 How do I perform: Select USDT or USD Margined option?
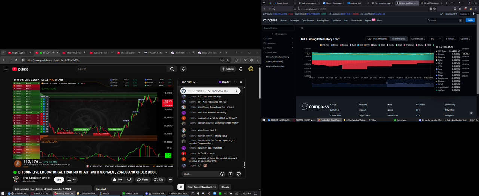click(x=377, y=38)
